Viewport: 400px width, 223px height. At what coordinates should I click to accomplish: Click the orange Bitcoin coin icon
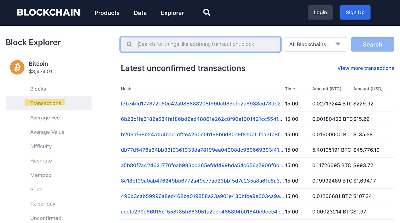(17, 67)
